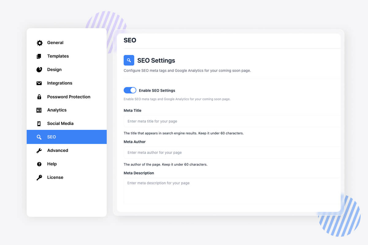Screen dimensions: 368x245
Task: Click the Templates stacked pages icon
Action: [39, 56]
